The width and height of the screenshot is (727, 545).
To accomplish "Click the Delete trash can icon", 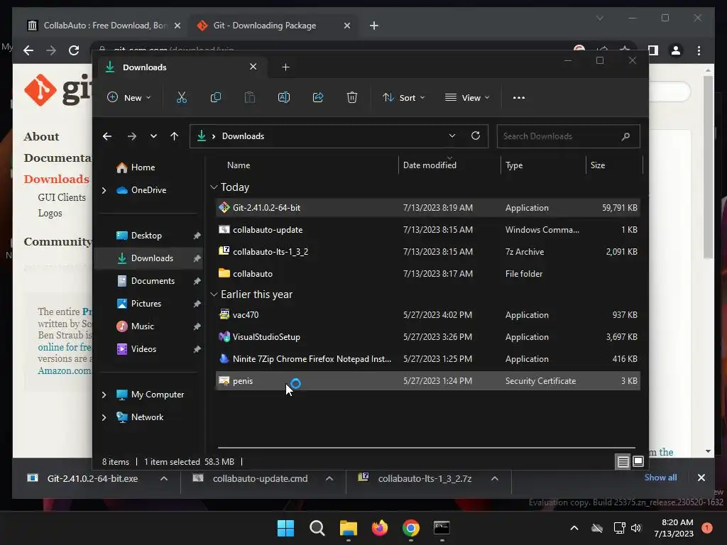I will point(352,98).
